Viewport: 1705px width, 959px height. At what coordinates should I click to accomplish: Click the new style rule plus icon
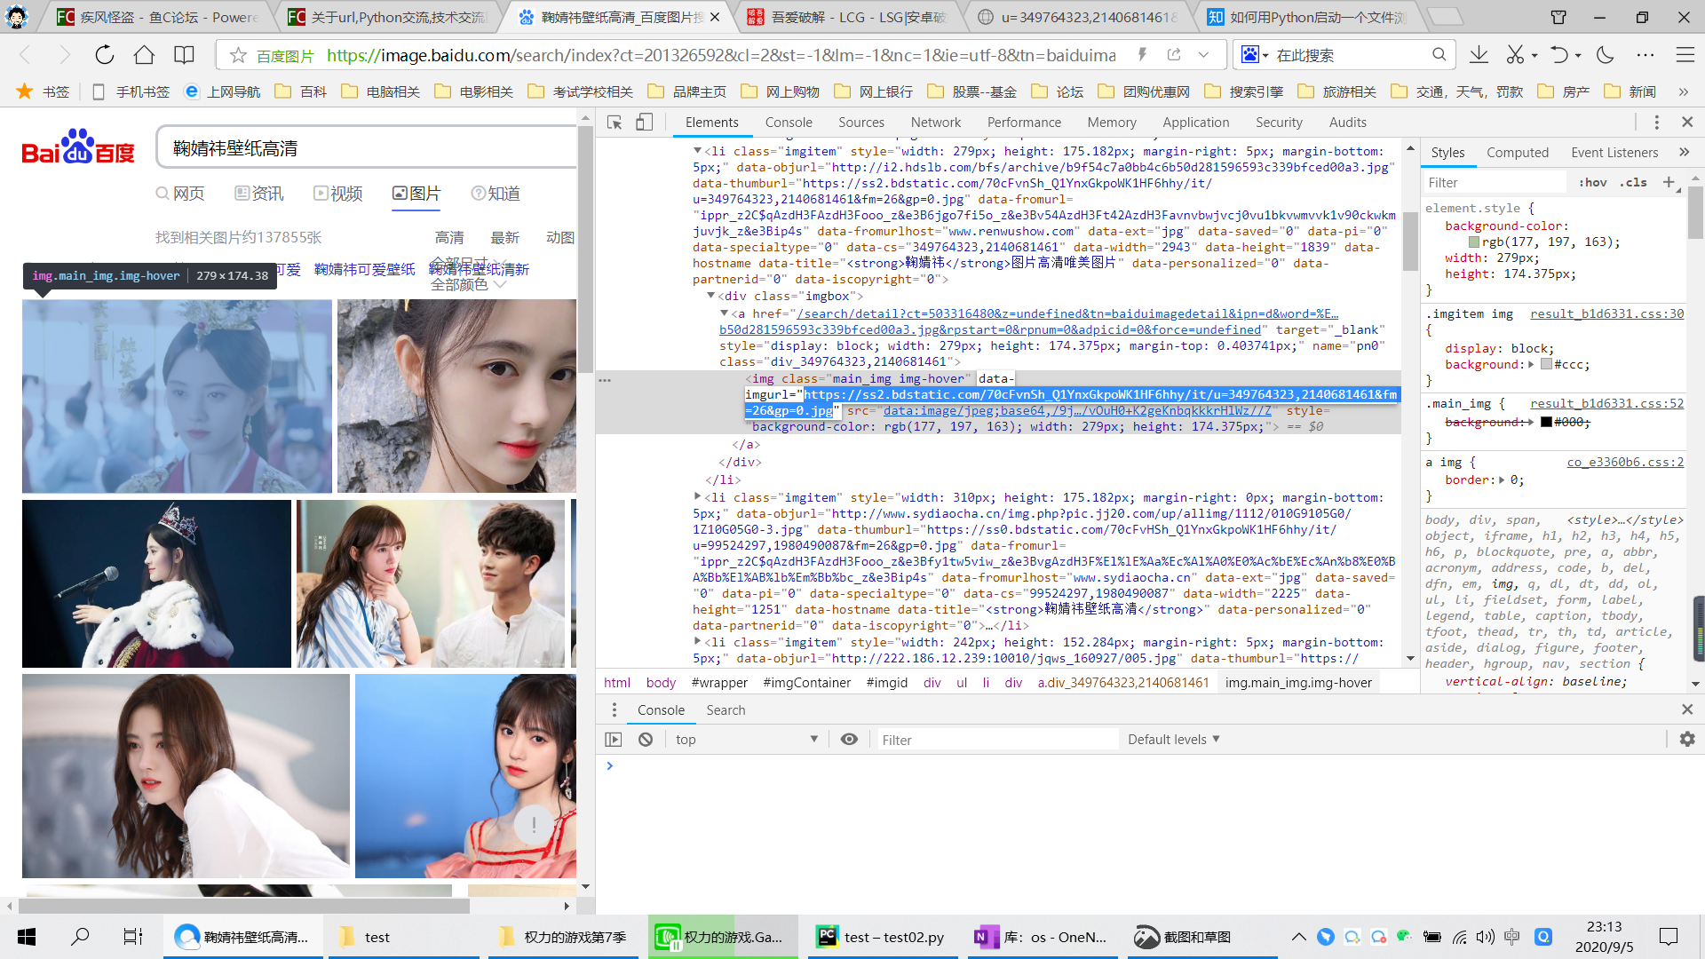coord(1669,182)
